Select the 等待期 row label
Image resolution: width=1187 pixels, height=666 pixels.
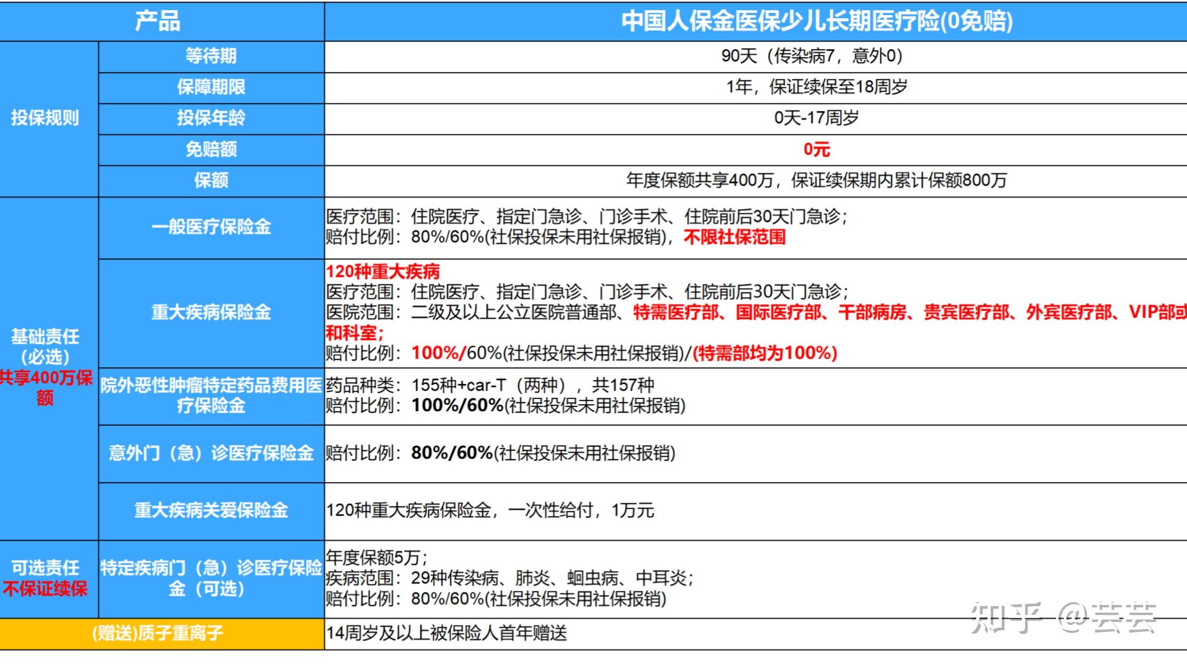pyautogui.click(x=211, y=56)
